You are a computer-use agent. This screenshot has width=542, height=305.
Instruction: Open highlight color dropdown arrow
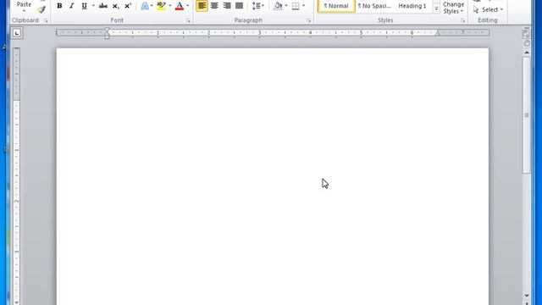point(170,6)
